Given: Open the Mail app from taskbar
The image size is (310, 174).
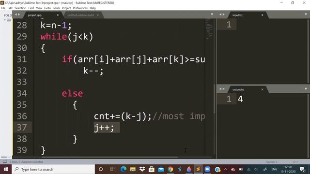Looking at the screenshot, I should (x=161, y=169).
